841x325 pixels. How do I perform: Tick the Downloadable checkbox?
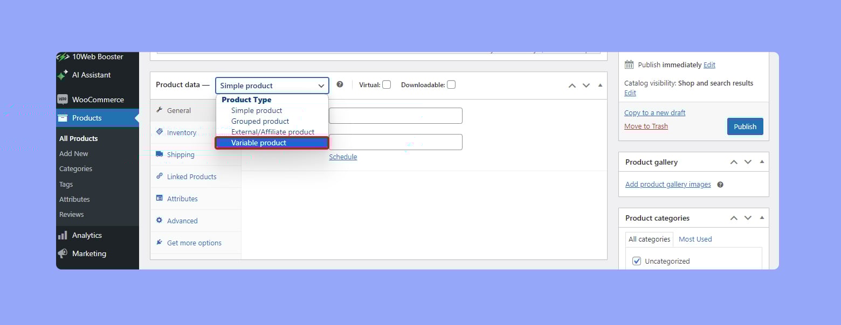point(451,84)
